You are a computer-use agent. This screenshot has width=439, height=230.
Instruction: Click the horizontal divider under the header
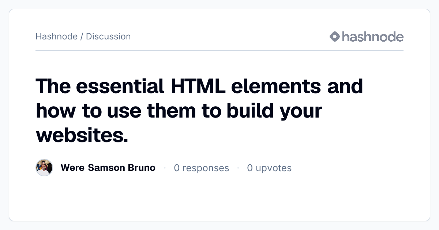[x=219, y=50]
